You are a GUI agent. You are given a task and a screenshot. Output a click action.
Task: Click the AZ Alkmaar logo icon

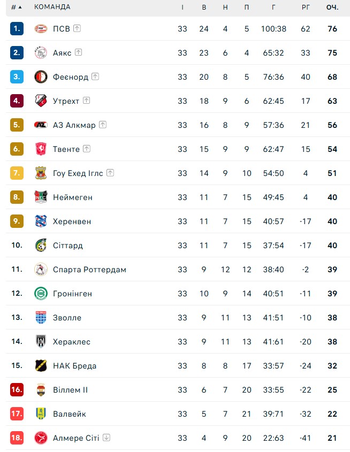(x=41, y=125)
